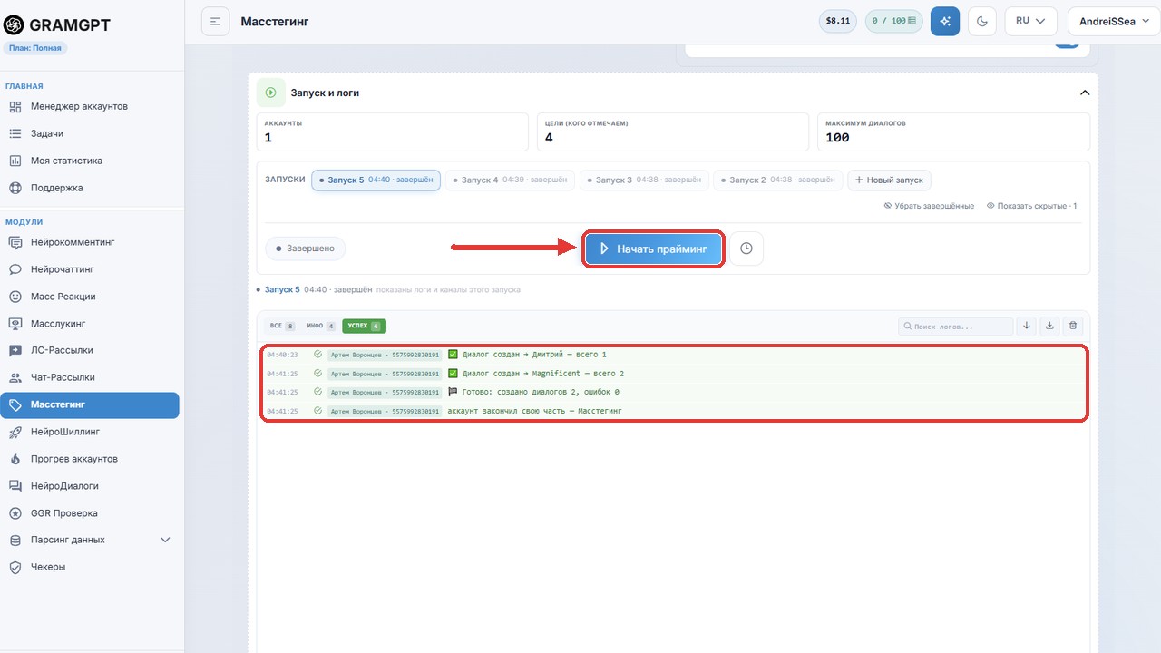Screen dimensions: 1161x653
Task: Collapse the Запуск и логи section
Action: (1085, 93)
